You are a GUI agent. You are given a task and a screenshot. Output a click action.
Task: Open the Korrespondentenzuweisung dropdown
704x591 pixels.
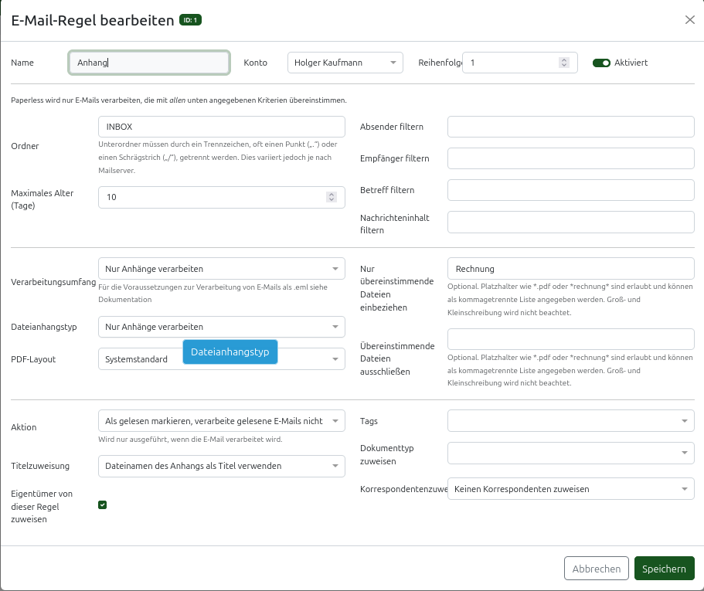coord(570,489)
